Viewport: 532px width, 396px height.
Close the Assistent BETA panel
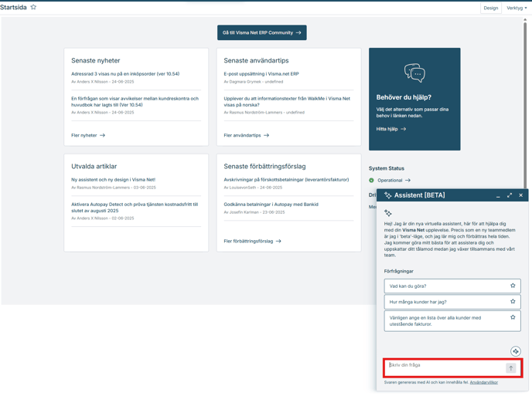(521, 195)
